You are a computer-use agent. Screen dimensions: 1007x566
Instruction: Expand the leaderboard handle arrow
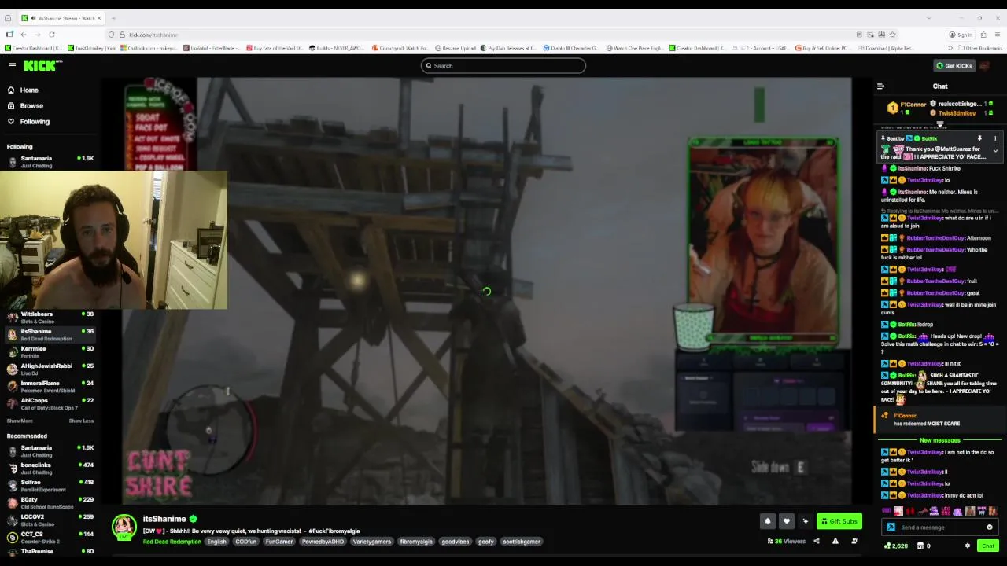(x=940, y=124)
